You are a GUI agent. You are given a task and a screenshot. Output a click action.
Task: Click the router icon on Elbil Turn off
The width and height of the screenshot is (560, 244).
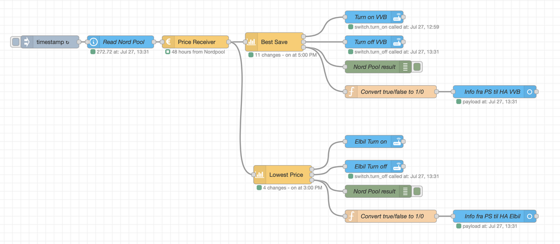tap(397, 166)
